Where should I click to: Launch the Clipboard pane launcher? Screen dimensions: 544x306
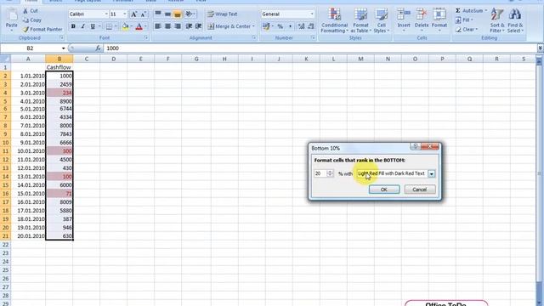click(x=62, y=37)
